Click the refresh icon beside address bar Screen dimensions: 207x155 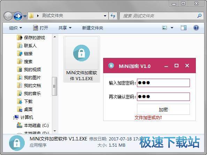[113, 16]
